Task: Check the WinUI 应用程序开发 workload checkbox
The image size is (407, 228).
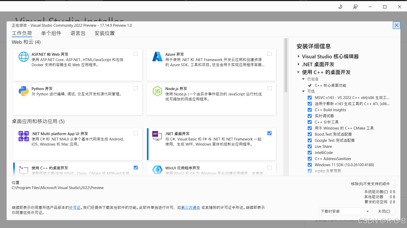Action: [x=269, y=168]
